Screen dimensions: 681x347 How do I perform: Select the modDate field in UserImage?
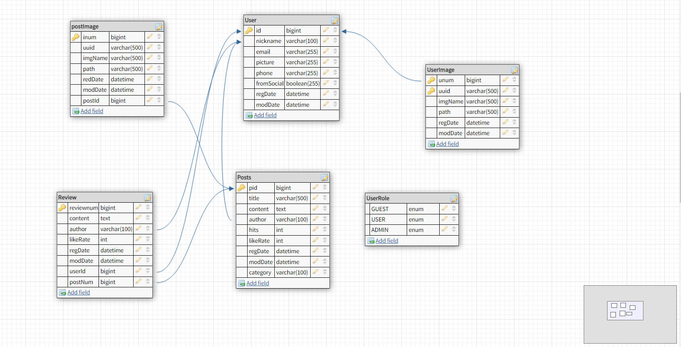(450, 133)
